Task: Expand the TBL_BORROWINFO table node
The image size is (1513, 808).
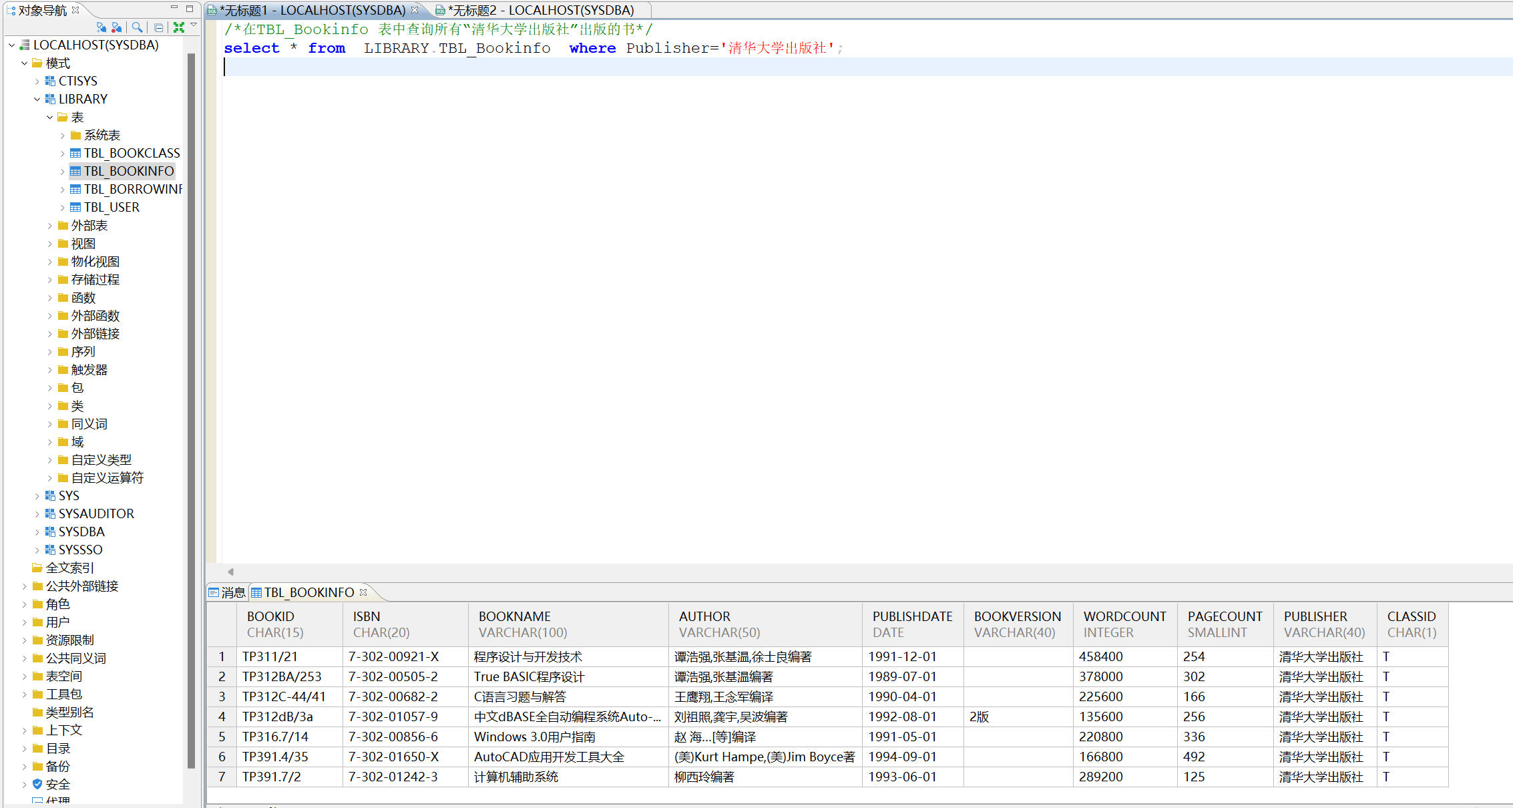Action: pyautogui.click(x=63, y=190)
